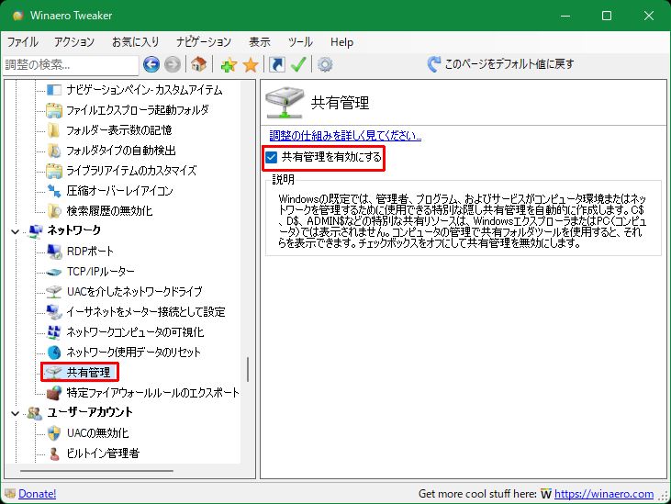Click the ライブラリアイテムのカスタマイズ icon
The width and height of the screenshot is (671, 504).
(54, 170)
